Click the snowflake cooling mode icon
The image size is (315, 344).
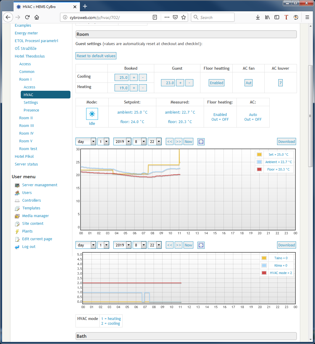click(92, 114)
